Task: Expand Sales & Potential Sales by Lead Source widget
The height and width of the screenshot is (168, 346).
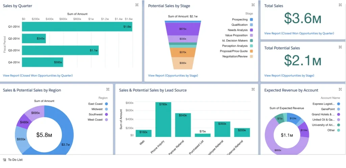Action: (253, 89)
